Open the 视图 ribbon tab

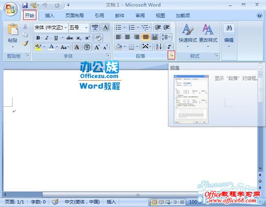tap(160, 16)
